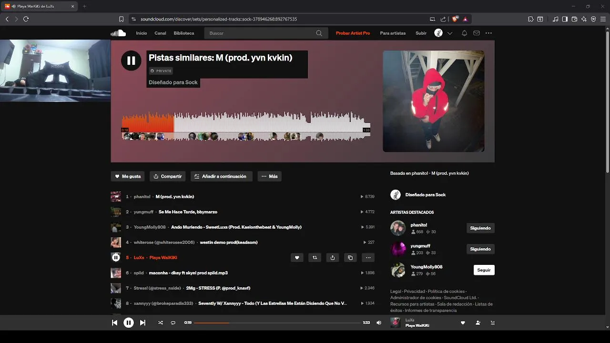
Task: Open more options on Playa WaiKiKi row
Action: [368, 258]
